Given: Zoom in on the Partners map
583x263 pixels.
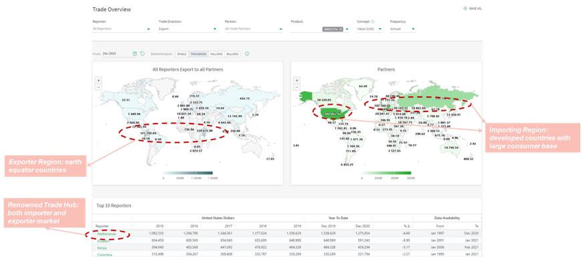Looking at the screenshot, I should click(x=297, y=80).
